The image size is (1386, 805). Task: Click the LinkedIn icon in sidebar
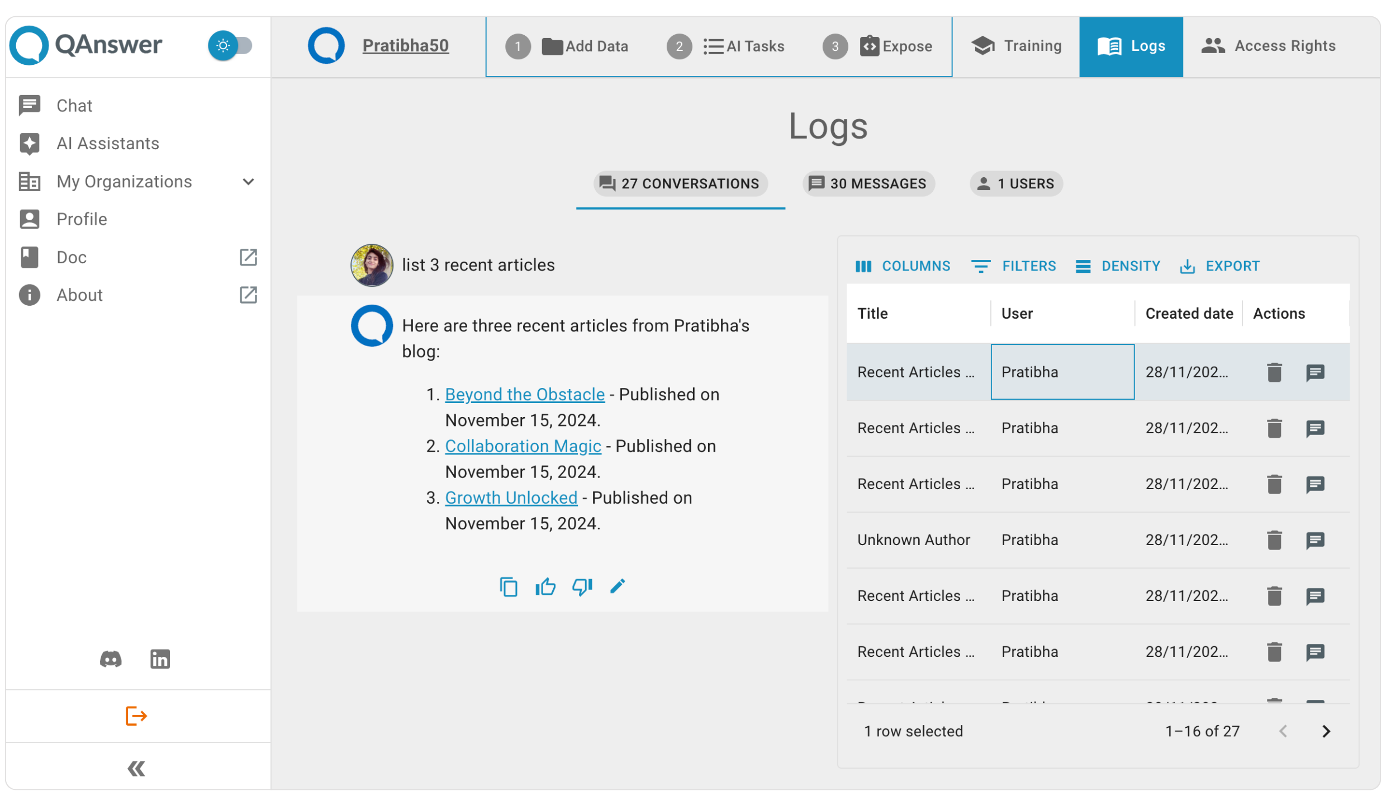click(160, 659)
